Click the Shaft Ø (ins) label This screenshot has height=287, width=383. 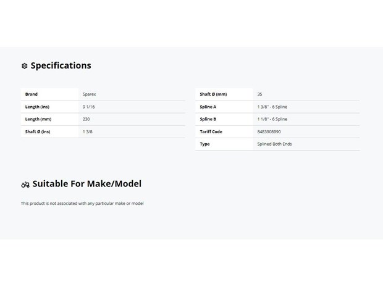[x=38, y=132]
